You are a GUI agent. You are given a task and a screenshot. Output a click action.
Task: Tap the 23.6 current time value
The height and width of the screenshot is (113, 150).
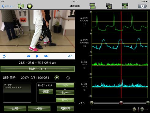tap(82, 103)
